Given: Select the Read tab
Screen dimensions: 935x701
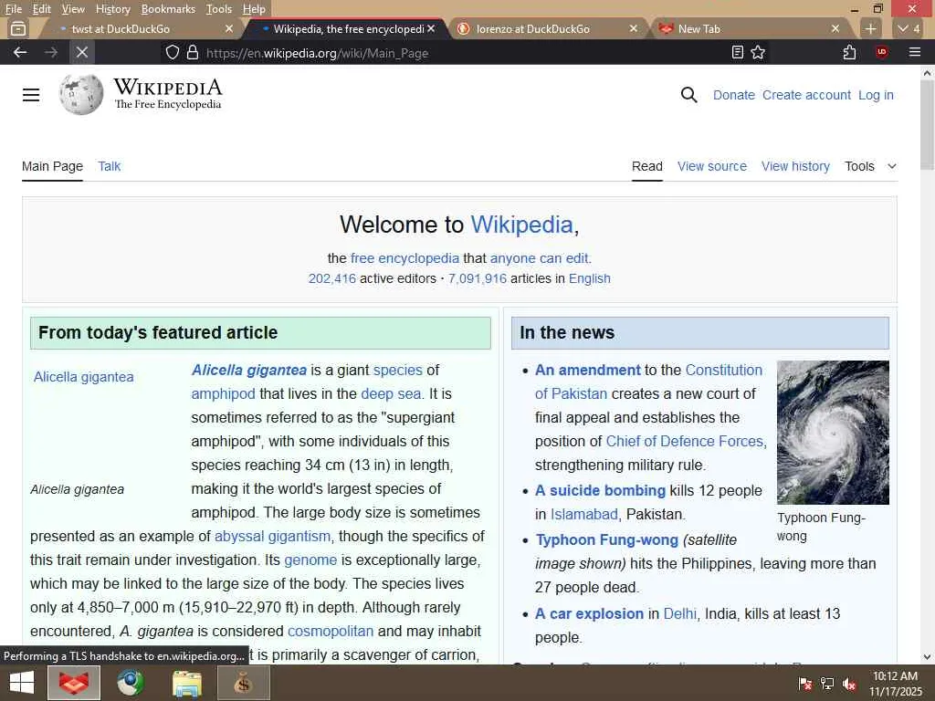Looking at the screenshot, I should [x=647, y=166].
